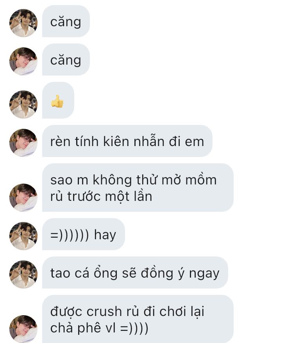Click the words "kiên nhẫn" in the message
The height and width of the screenshot is (343, 293).
pyautogui.click(x=134, y=141)
